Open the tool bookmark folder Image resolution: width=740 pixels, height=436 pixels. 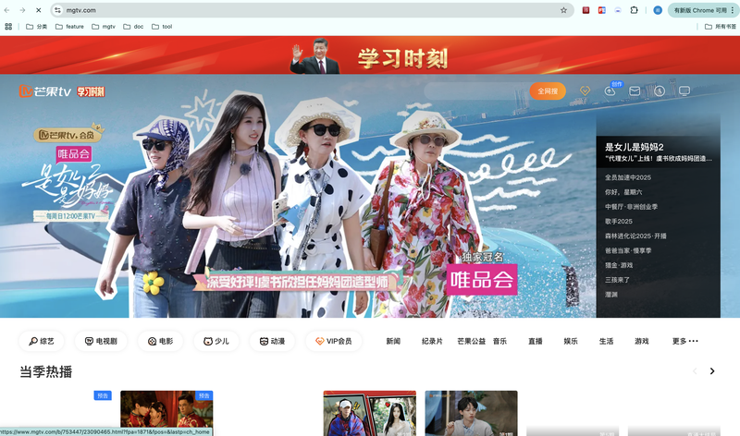162,27
